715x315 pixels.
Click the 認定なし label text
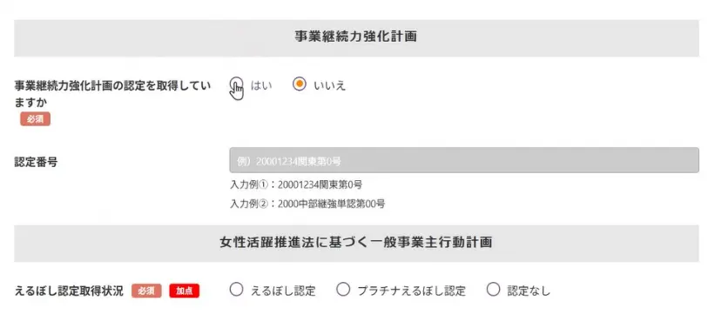tap(529, 291)
